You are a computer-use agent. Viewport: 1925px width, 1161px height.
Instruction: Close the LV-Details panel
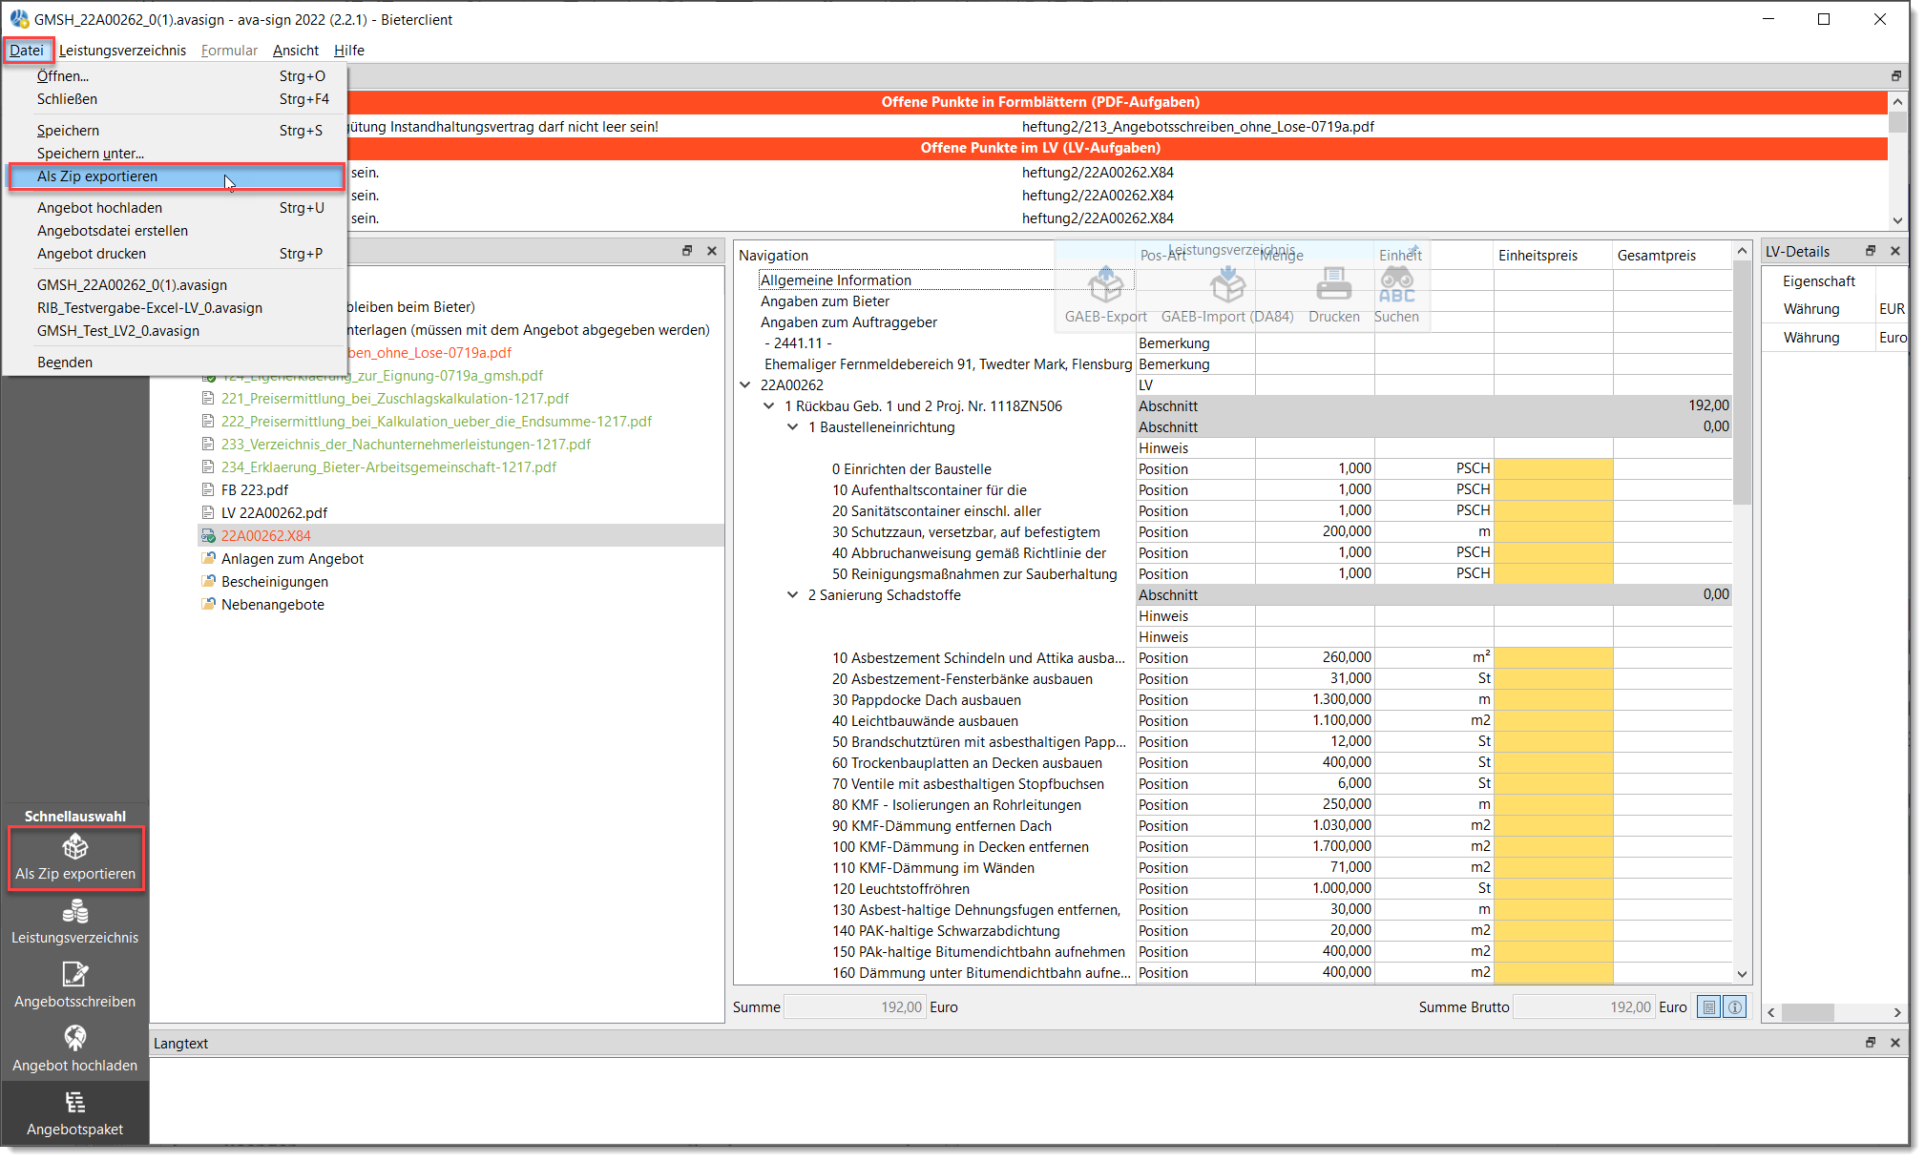tap(1895, 251)
